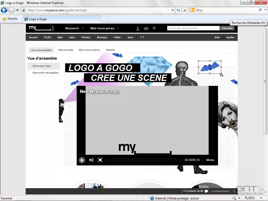Screen dimensions: 268x201
Task: Mute the video with the speaker icon
Action: 91,160
